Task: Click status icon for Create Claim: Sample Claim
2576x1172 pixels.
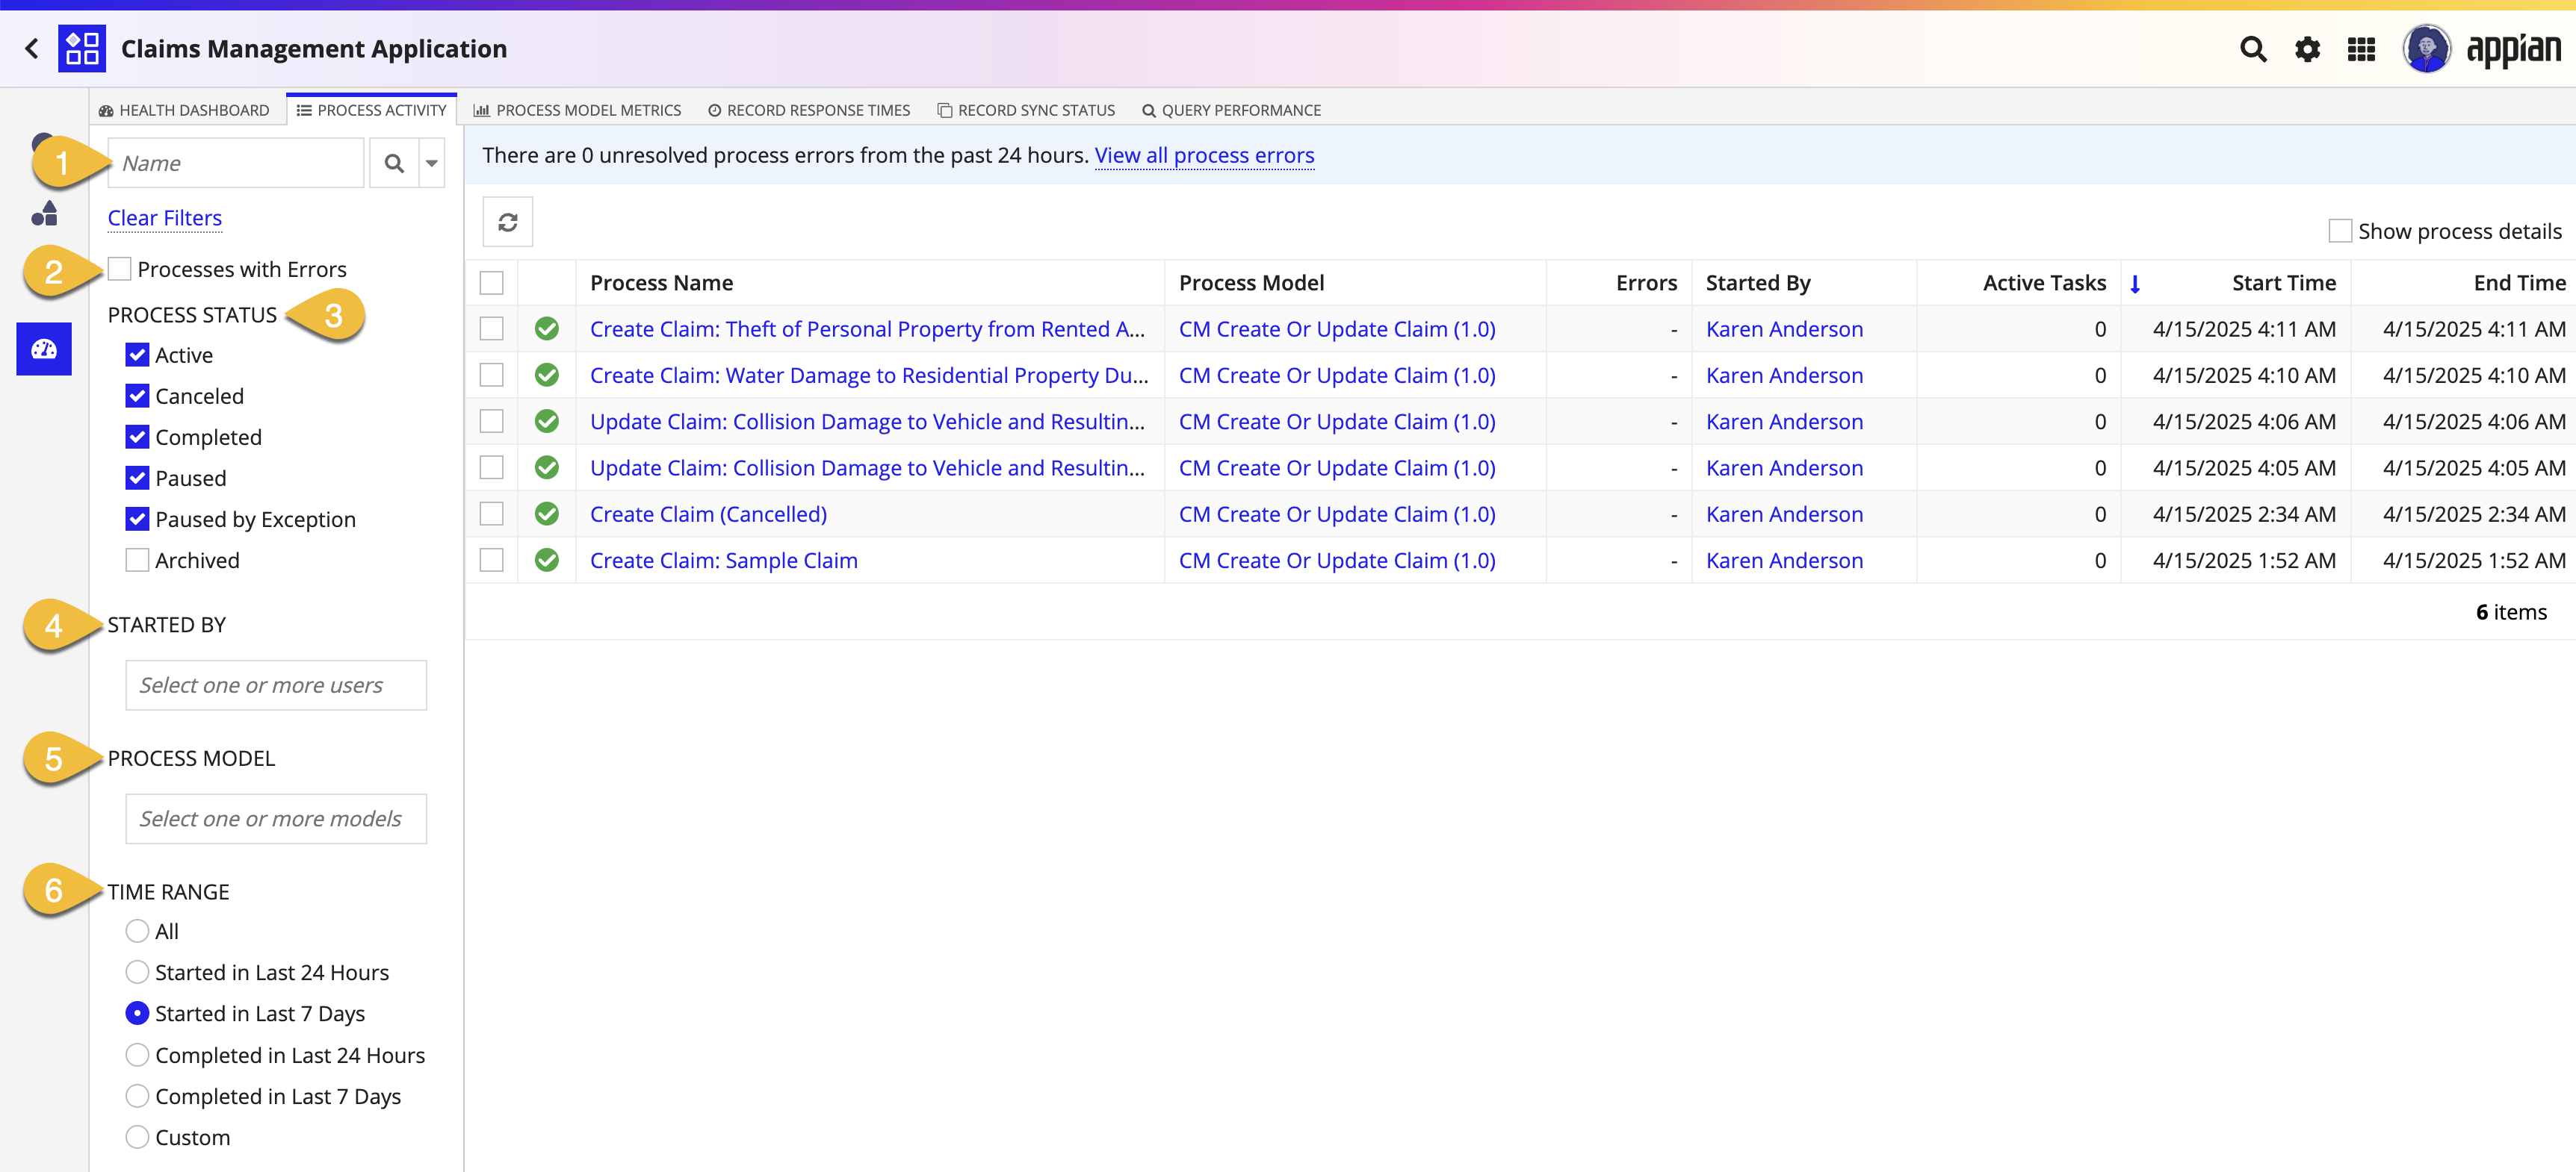Action: [547, 561]
